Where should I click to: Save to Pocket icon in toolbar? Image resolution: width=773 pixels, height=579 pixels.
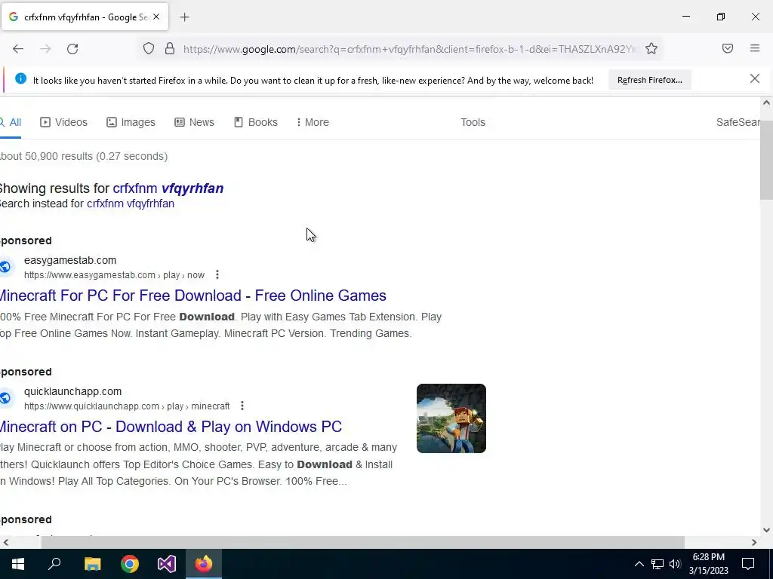coord(728,48)
